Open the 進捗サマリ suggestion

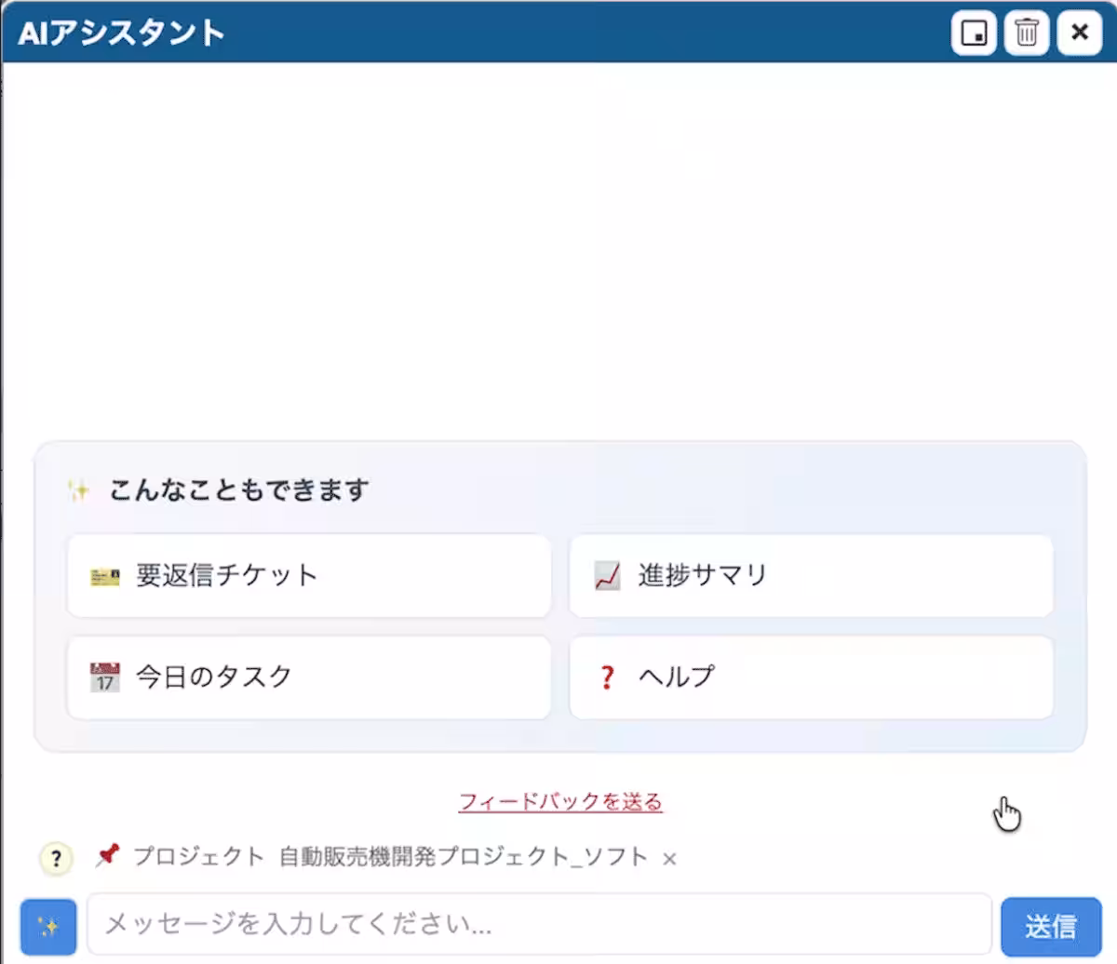coord(810,576)
